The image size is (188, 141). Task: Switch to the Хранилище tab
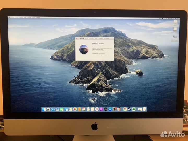point(91,38)
